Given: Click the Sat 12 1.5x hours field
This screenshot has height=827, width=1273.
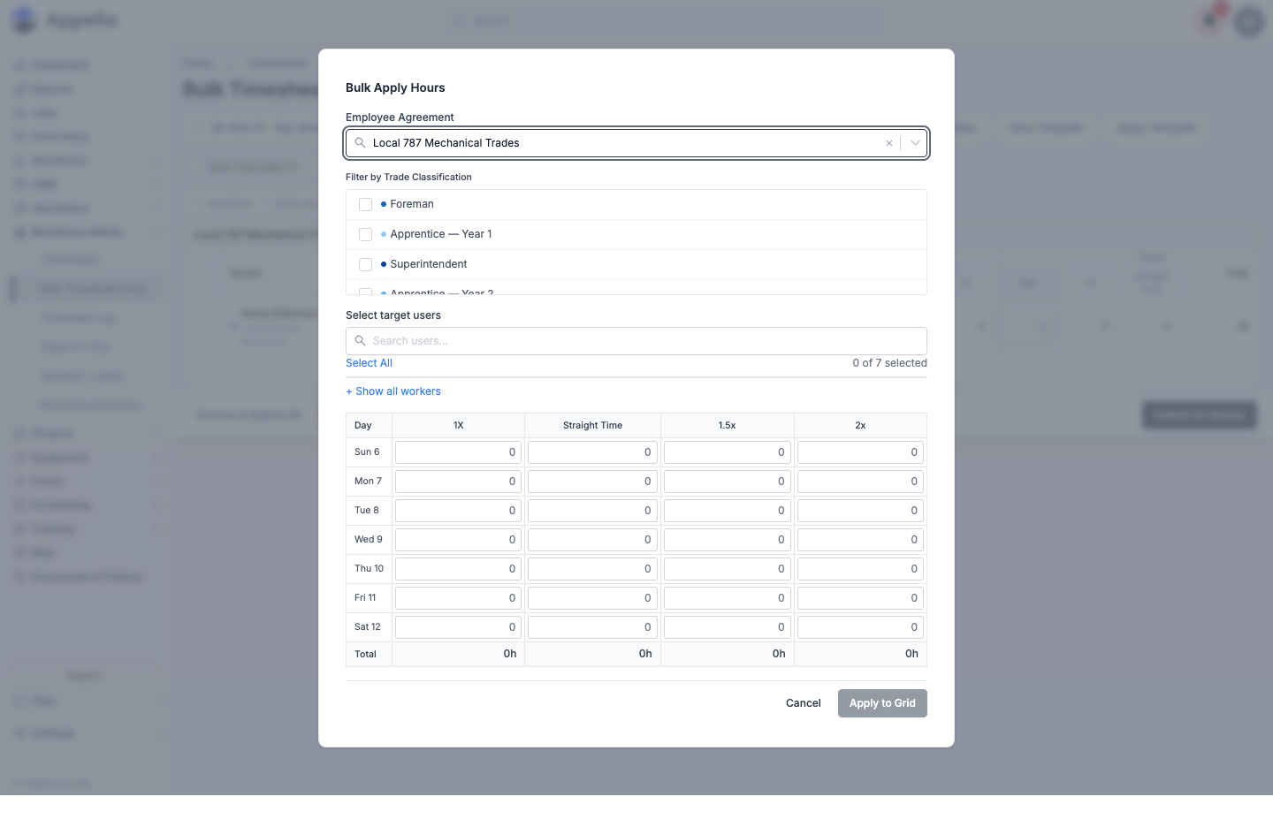Looking at the screenshot, I should coord(728,627).
